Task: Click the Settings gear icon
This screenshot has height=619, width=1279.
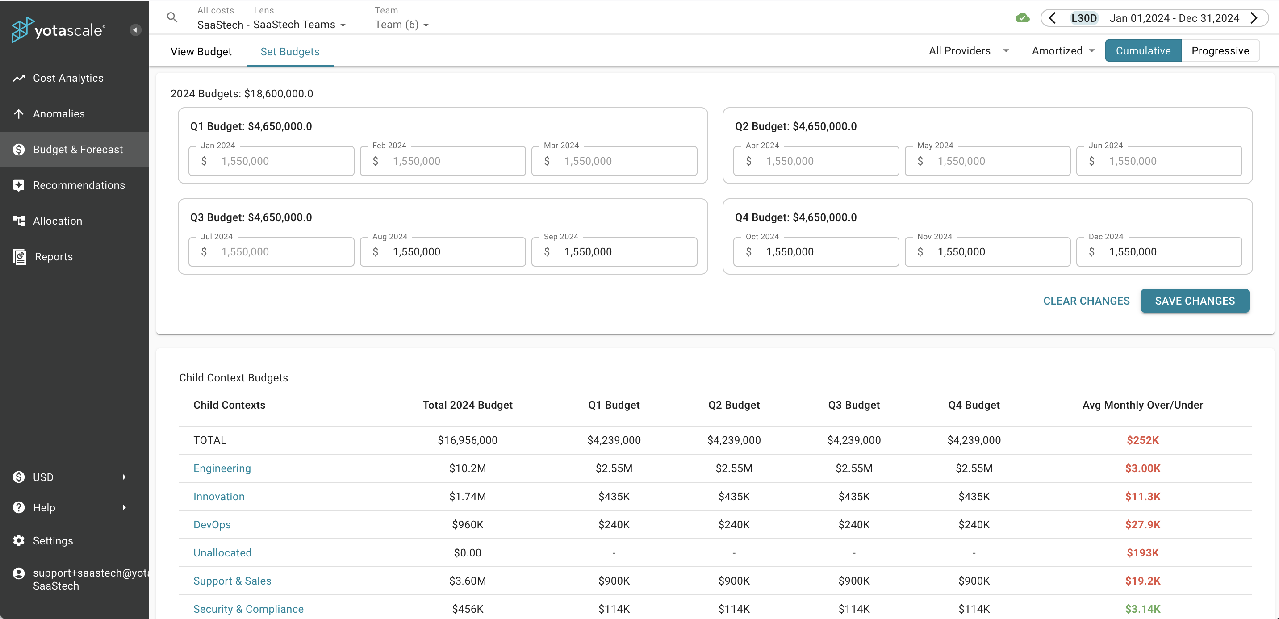Action: click(19, 540)
